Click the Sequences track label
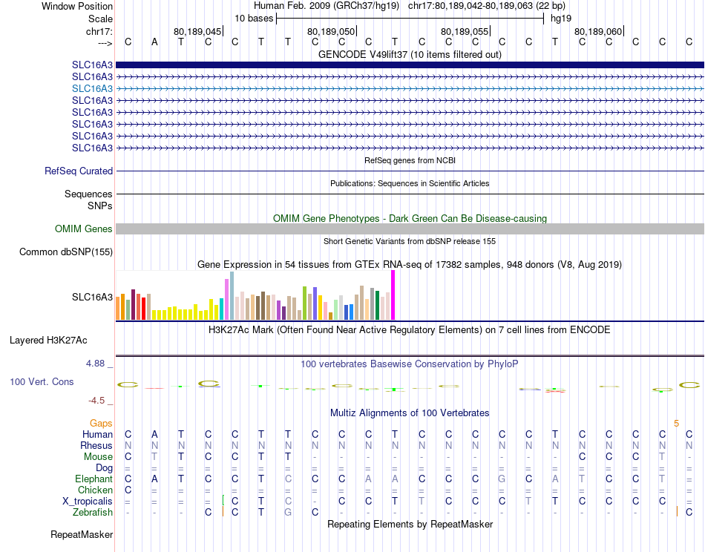This screenshot has height=552, width=705. pos(88,194)
